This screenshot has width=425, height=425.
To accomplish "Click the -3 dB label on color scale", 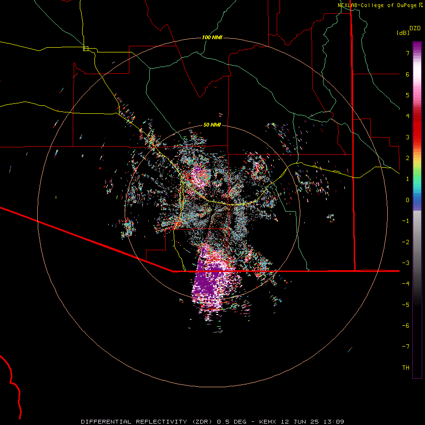I will [x=406, y=263].
